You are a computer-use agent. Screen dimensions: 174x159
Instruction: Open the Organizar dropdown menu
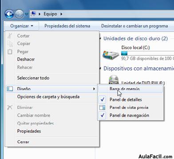click(22, 26)
